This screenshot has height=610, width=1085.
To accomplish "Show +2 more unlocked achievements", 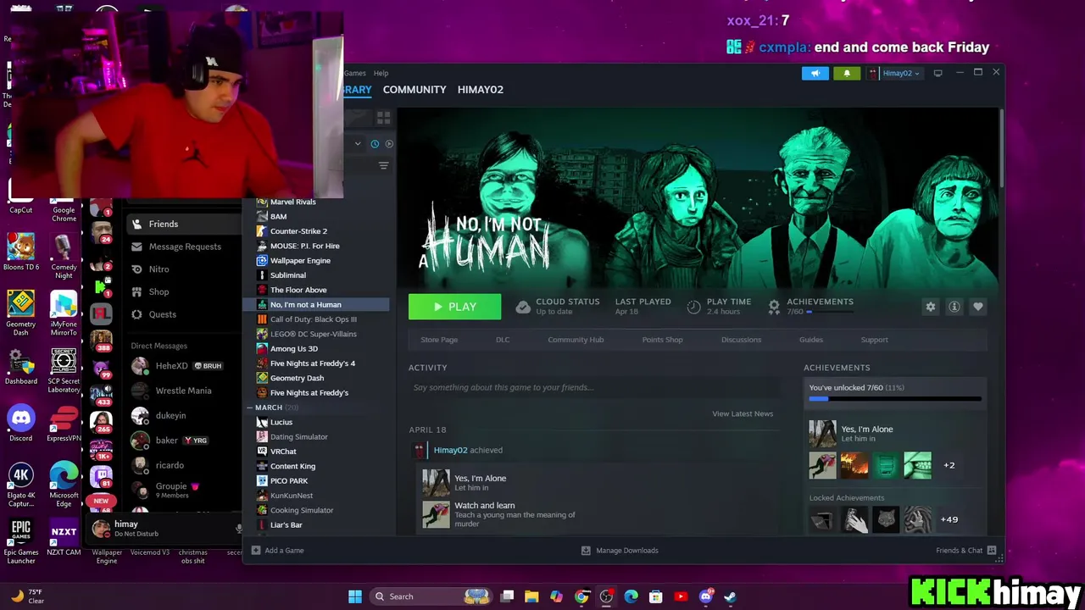I will (949, 465).
